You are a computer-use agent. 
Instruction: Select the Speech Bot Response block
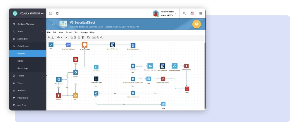click(x=112, y=45)
